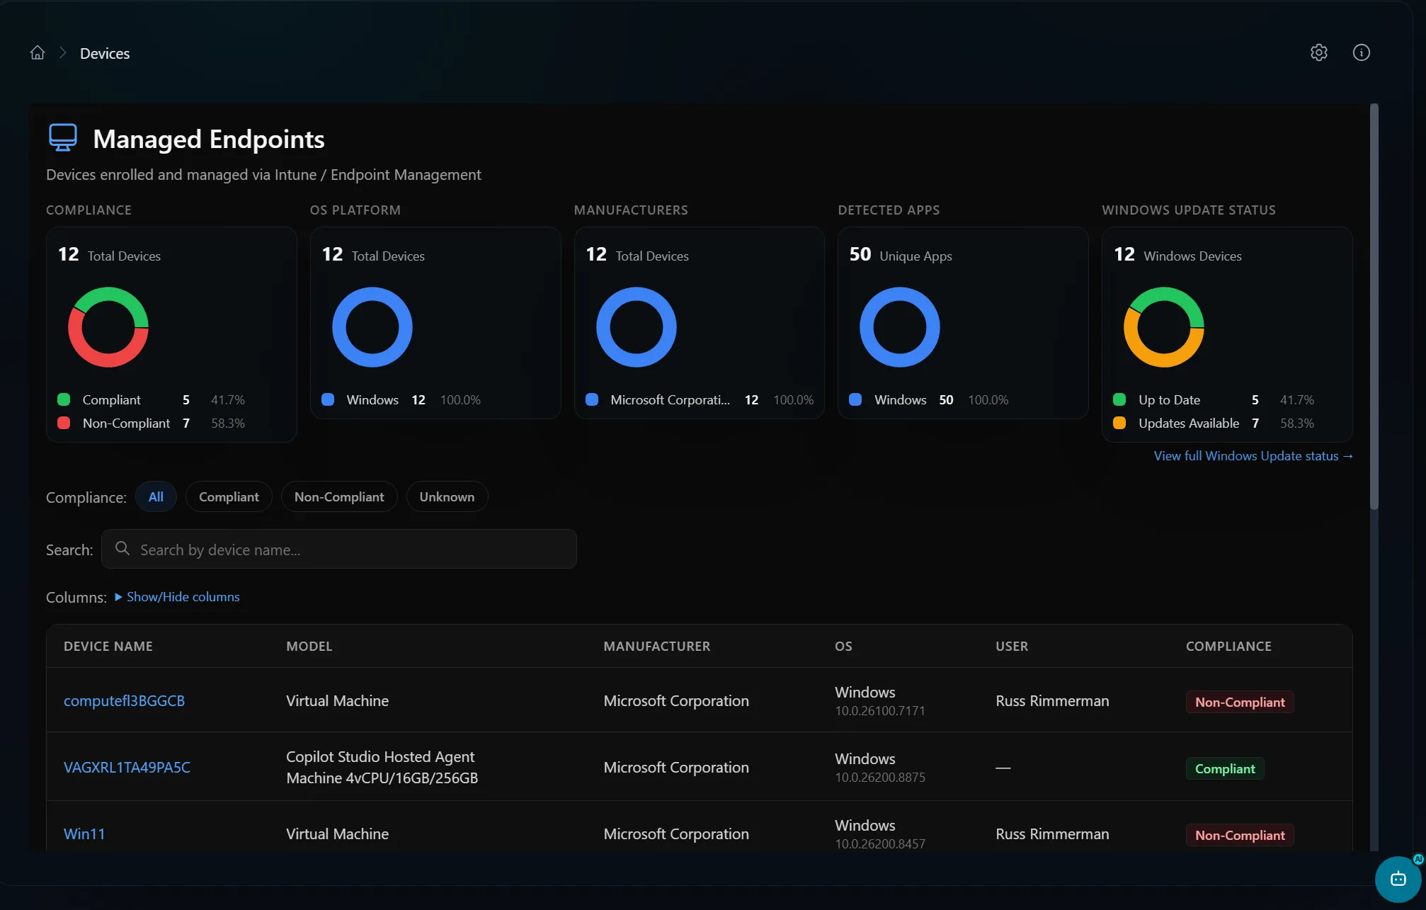This screenshot has height=910, width=1426.
Task: Select the blue Microsoft Corporati... legend swatch
Action: [x=592, y=399]
